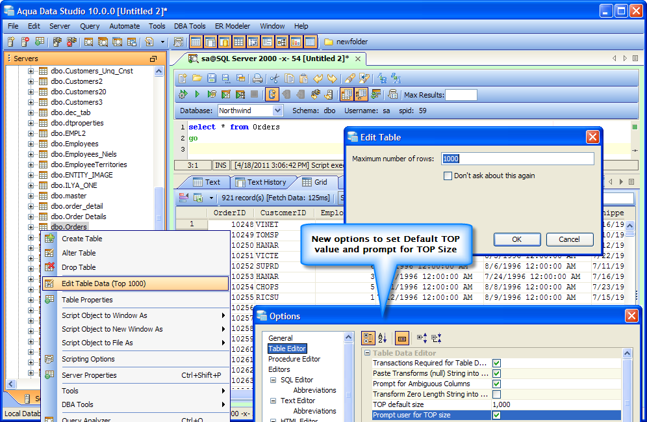
Task: Click the calculator icon in the main toolbar
Action: coord(178,42)
